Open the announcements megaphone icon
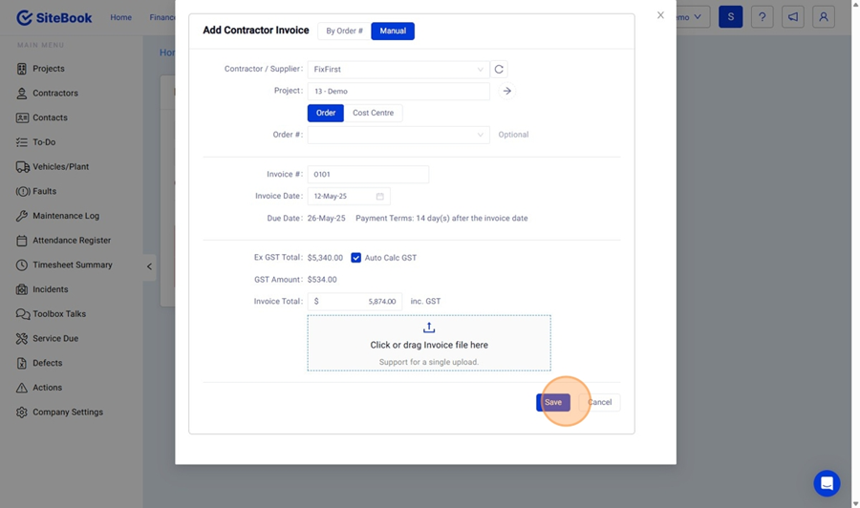Viewport: 860px width, 508px height. [792, 17]
